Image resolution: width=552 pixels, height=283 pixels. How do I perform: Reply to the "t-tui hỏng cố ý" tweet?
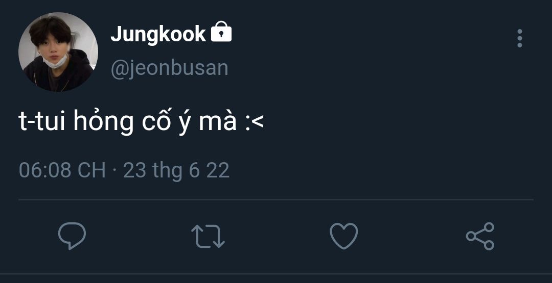pos(72,236)
